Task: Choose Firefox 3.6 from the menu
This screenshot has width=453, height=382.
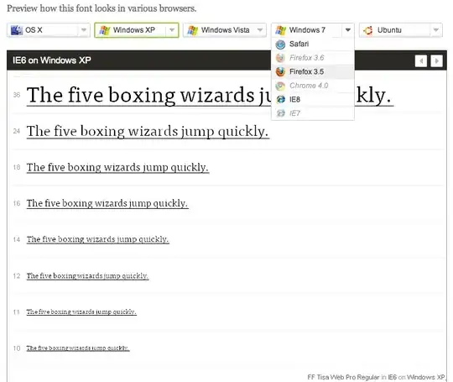Action: click(313, 58)
